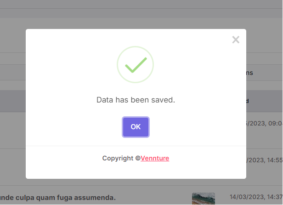Click the date cell ending in 14:55
Image resolution: width=283 pixels, height=205 pixels.
265,160
